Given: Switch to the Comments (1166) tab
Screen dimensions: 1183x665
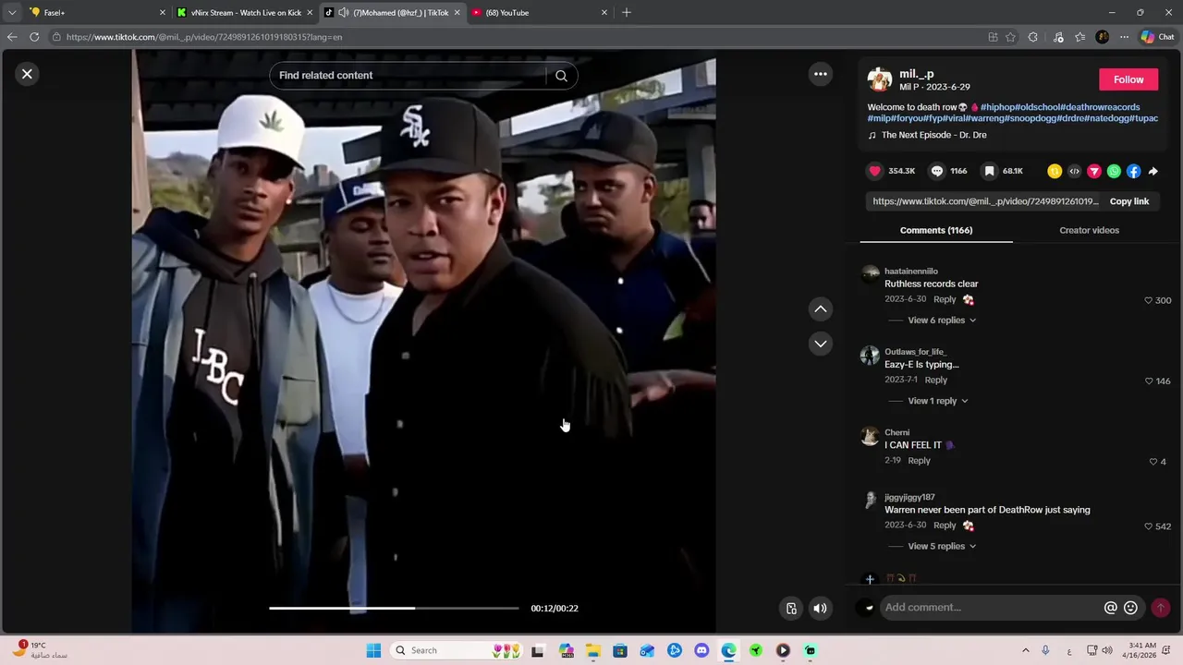Looking at the screenshot, I should click(x=936, y=230).
